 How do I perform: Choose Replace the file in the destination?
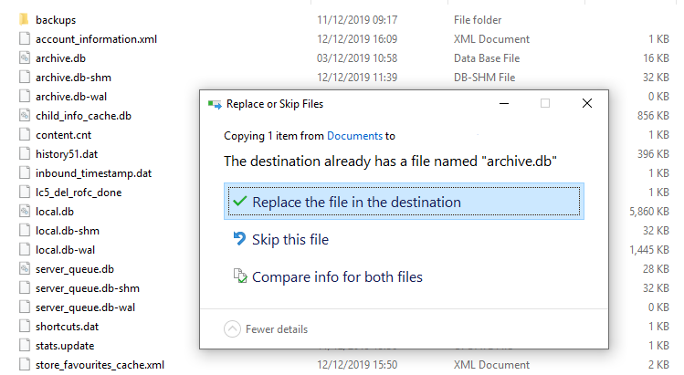click(404, 202)
